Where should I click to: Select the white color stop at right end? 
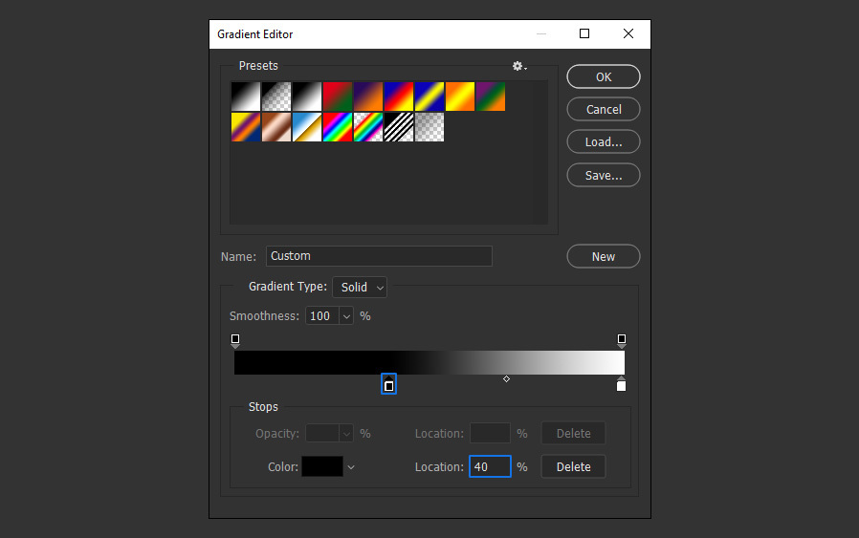621,384
